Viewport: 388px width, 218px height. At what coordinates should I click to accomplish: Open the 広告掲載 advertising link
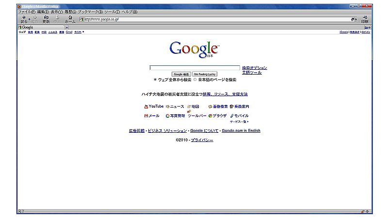click(x=137, y=130)
